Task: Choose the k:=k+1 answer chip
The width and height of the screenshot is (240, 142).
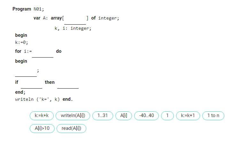Action: (188, 115)
